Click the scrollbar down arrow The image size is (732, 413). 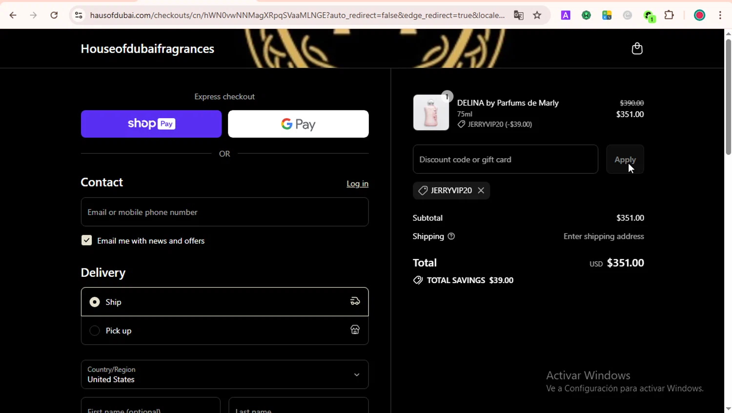[x=728, y=409]
